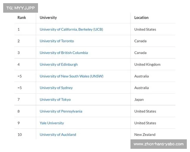
Task: Select the New Zealand location cell
Action: point(145,135)
